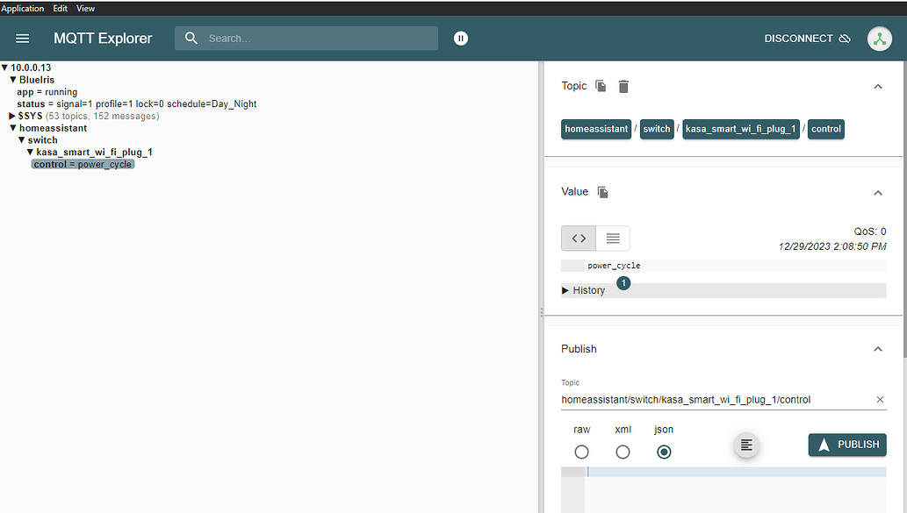Image resolution: width=907 pixels, height=513 pixels.
Task: Click the disconnect cloud icon
Action: point(845,38)
